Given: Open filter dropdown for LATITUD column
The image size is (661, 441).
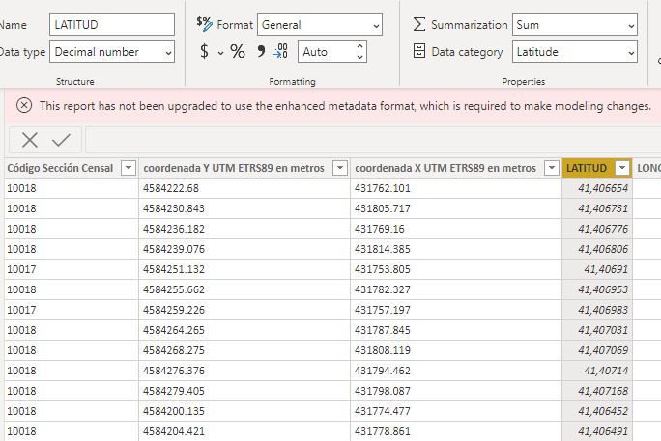Looking at the screenshot, I should pos(622,168).
